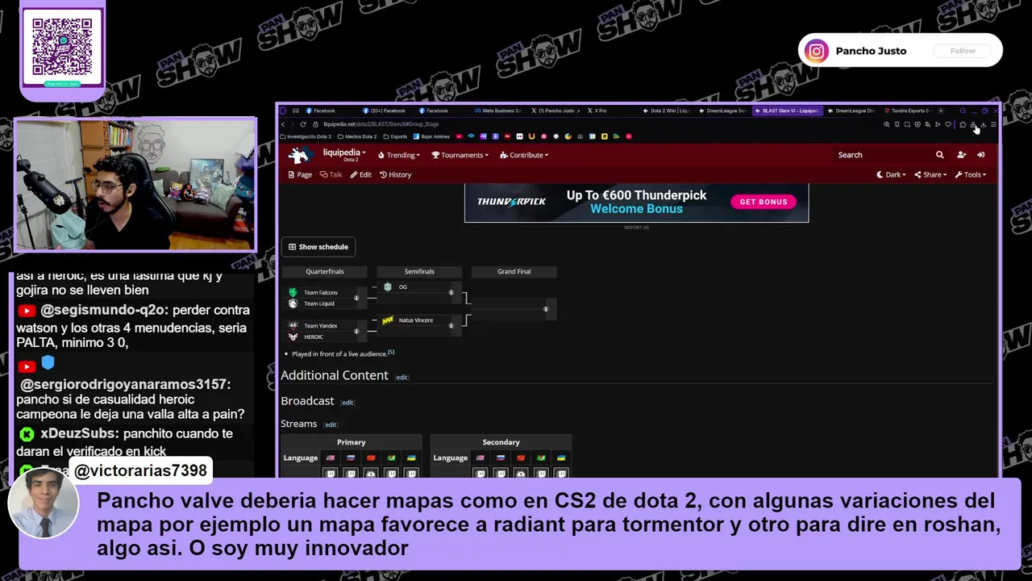
Task: Click the create account icon
Action: (x=961, y=155)
